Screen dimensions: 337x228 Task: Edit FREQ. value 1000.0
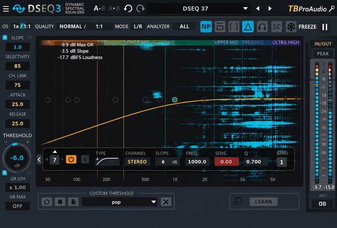197,162
